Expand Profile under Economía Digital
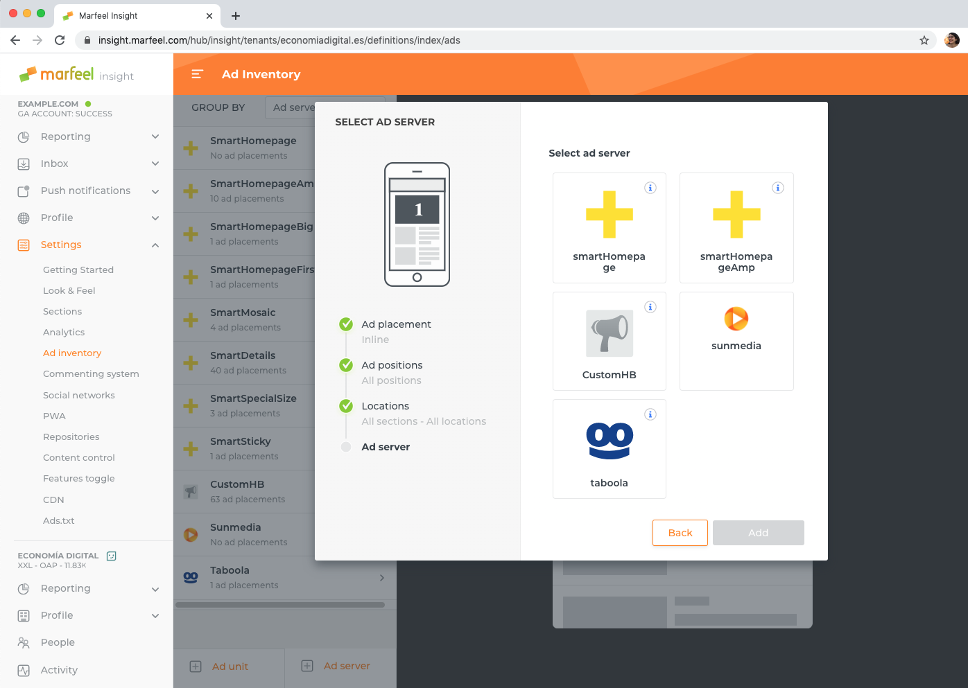Screen dimensions: 968x688 pyautogui.click(x=155, y=616)
